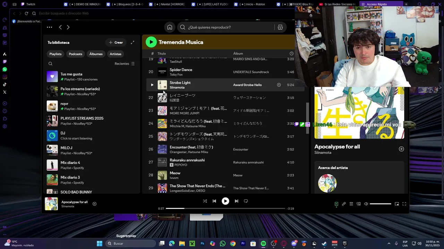
Task: Adjust the volume slider
Action: (381, 204)
